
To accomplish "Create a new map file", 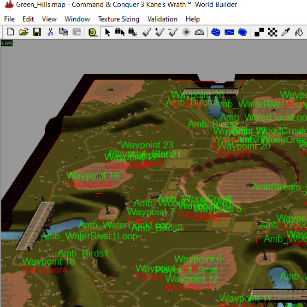I will point(11,32).
